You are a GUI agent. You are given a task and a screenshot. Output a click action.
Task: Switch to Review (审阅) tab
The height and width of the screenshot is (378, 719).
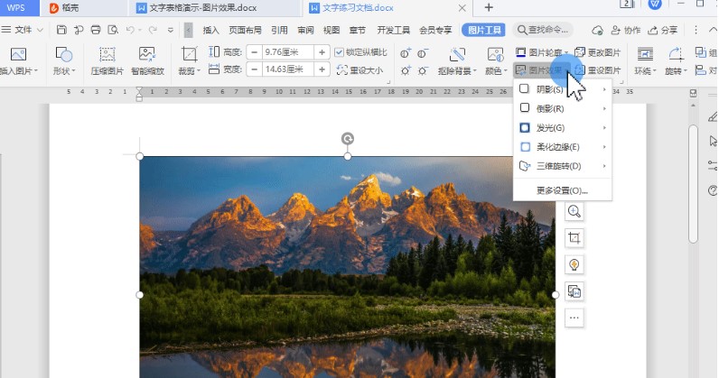[x=305, y=31]
